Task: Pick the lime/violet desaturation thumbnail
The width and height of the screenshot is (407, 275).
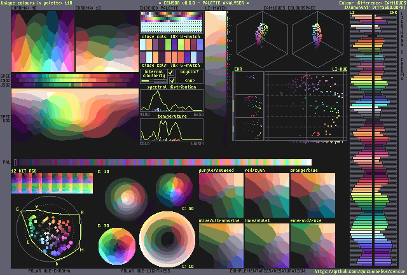Action: pyautogui.click(x=266, y=244)
